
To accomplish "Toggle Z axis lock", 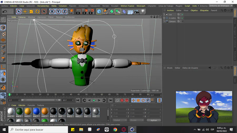I will [x=65, y=12].
